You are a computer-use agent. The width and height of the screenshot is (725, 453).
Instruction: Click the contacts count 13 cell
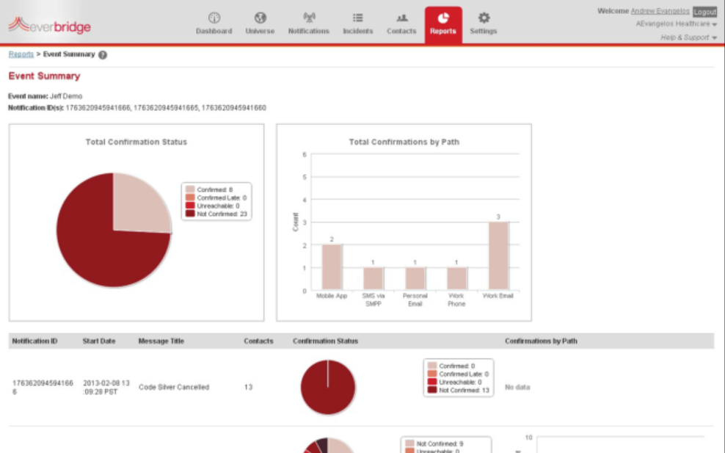pos(248,388)
